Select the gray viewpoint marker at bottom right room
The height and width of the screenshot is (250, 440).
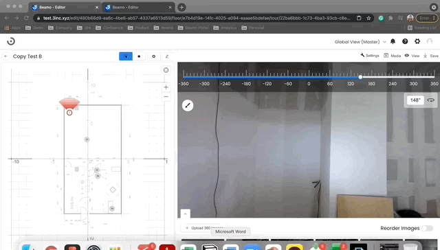(112, 209)
